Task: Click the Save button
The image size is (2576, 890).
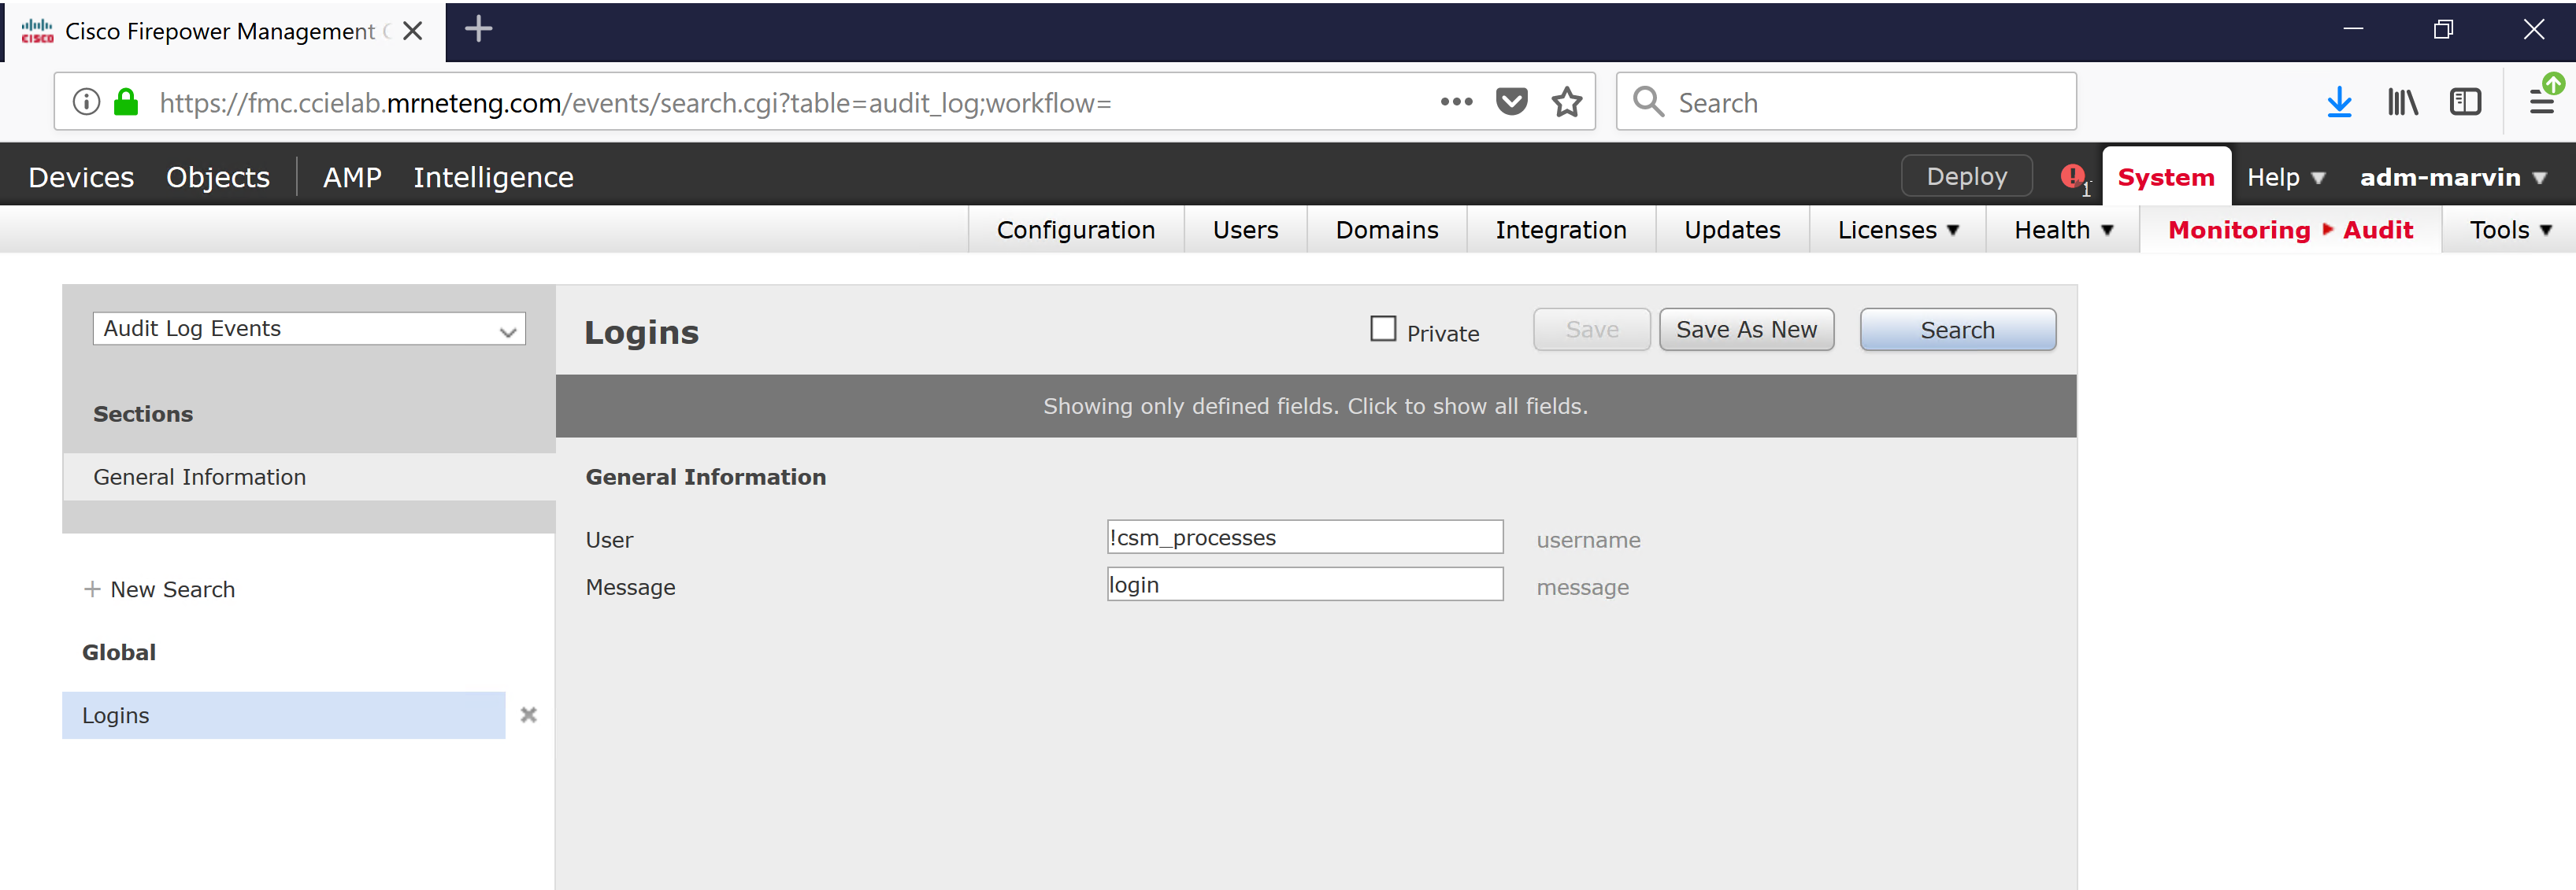Action: coord(1592,330)
